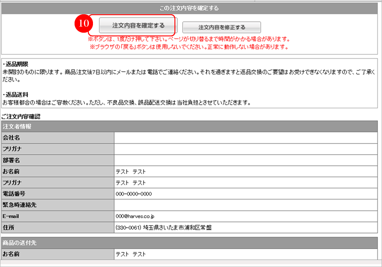Click the ご注文内容確認 heading
Image resolution: width=382 pixels, height=267 pixels.
coord(22,117)
